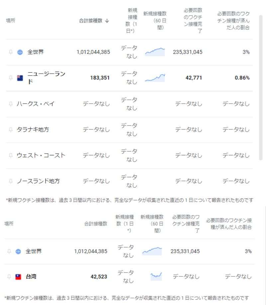This screenshot has height=305, width=266.
Task: Click the New Zealand 60-day trend sparkline
Action: [x=155, y=78]
